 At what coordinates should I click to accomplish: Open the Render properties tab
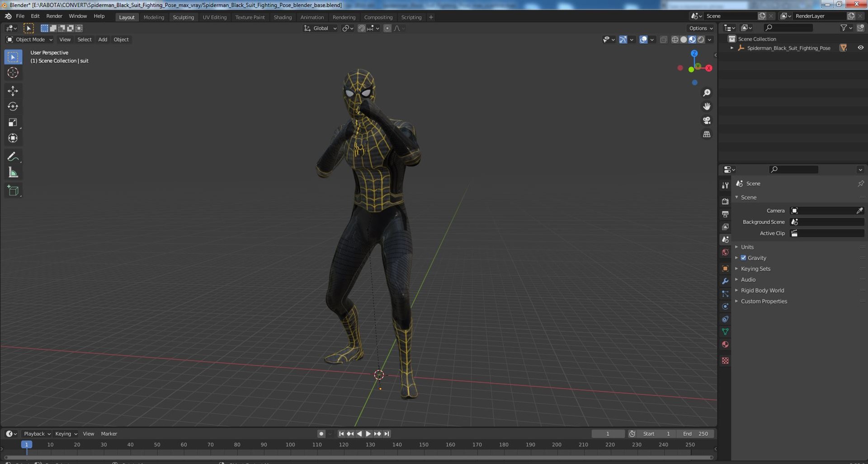[x=725, y=201]
